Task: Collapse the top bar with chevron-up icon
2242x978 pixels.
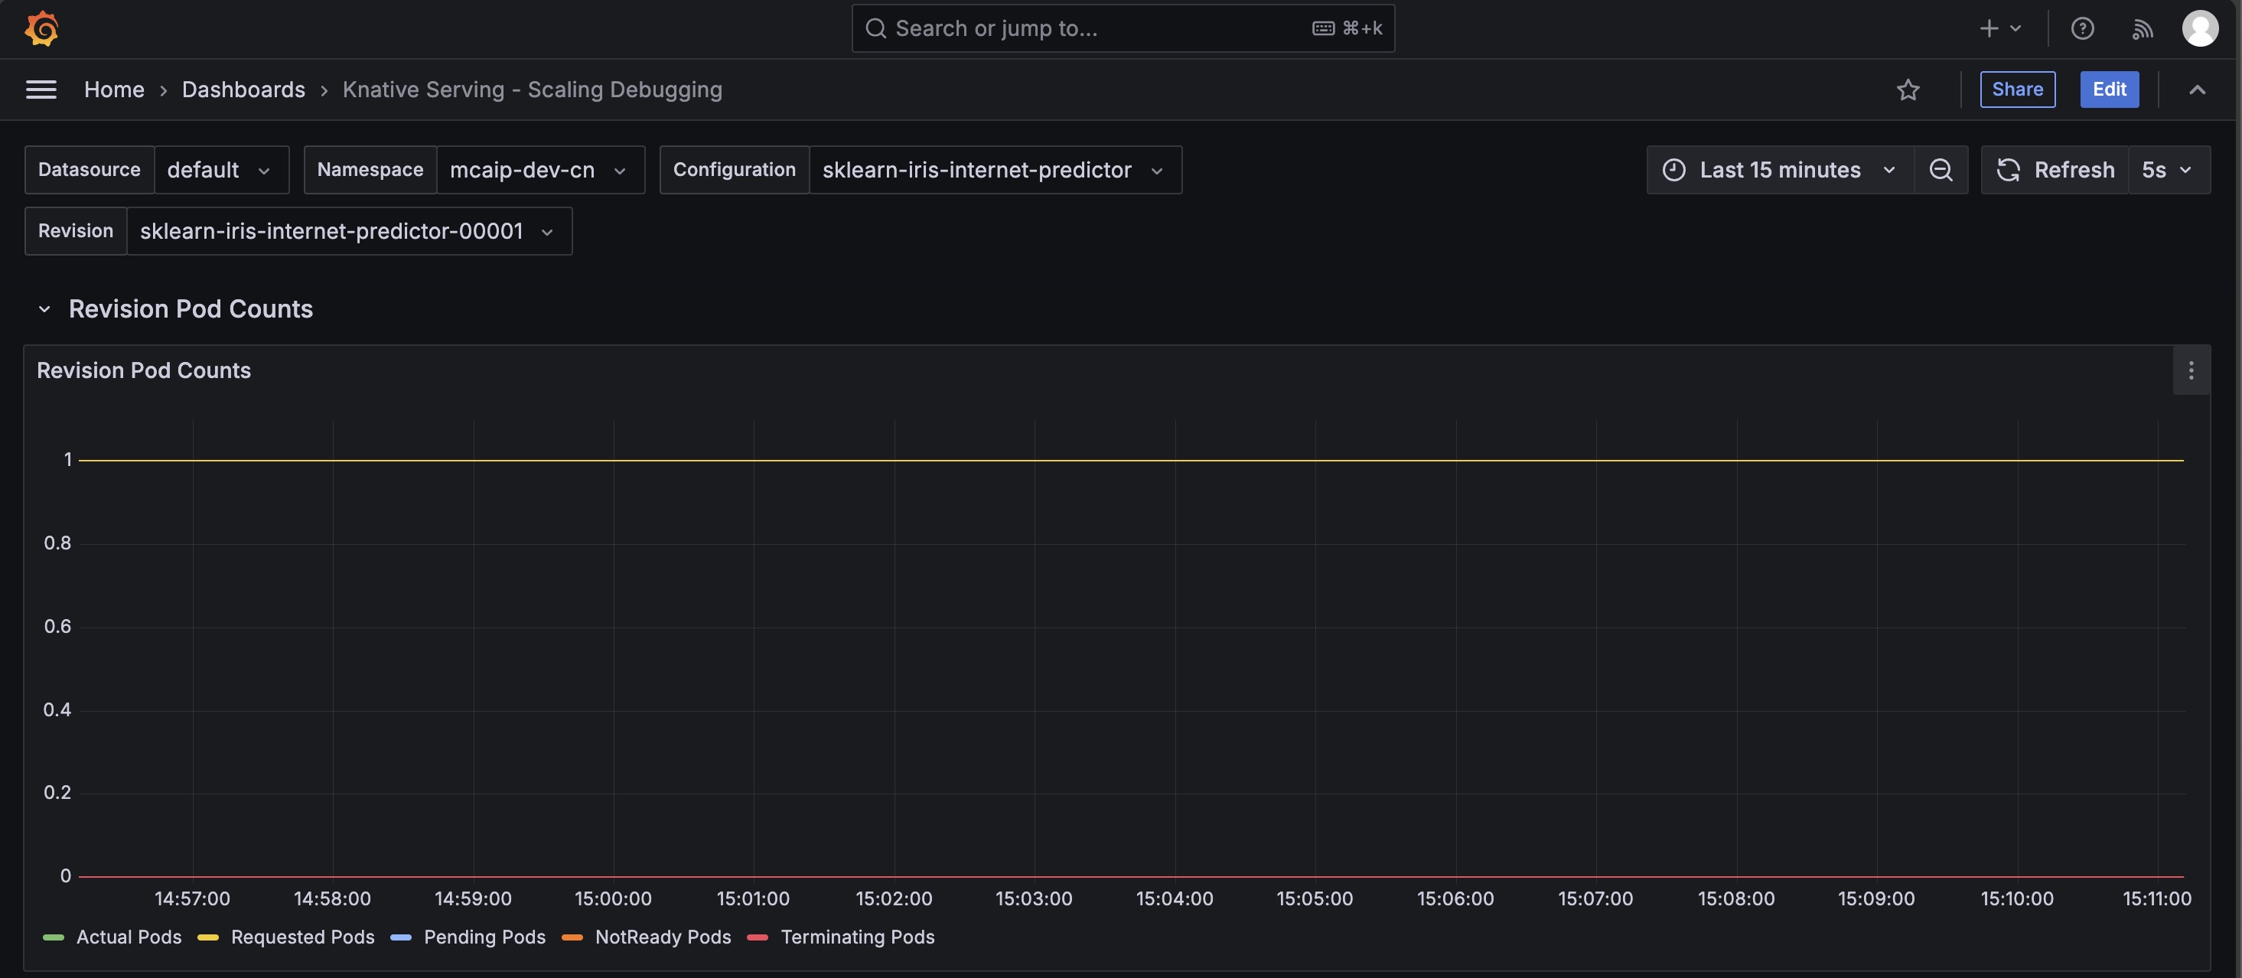Action: coord(2197,90)
